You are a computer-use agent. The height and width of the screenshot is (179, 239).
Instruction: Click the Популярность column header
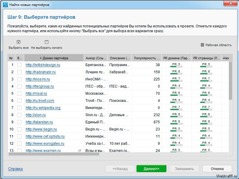tap(146, 58)
